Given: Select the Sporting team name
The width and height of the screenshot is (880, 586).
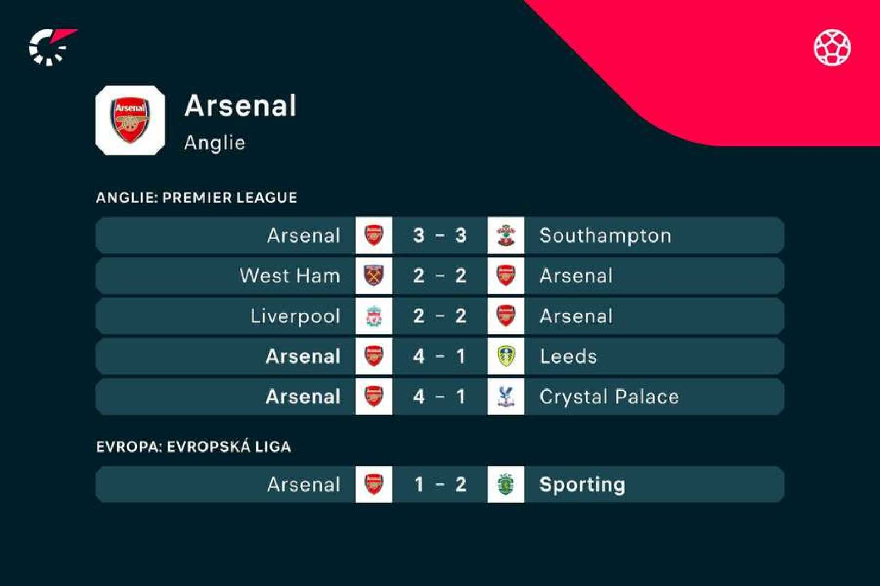Looking at the screenshot, I should point(582,485).
